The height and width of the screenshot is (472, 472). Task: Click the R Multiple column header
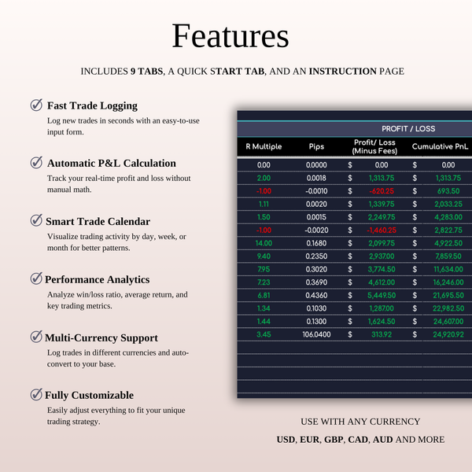click(264, 146)
